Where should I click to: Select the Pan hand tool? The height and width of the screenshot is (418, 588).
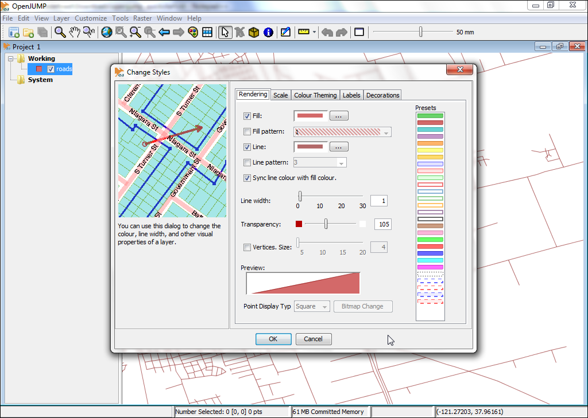[x=75, y=32]
